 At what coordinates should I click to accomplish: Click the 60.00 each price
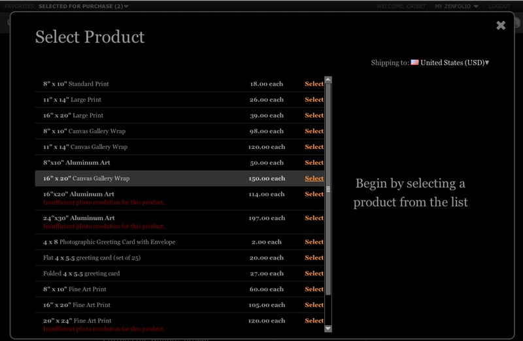coord(267,289)
